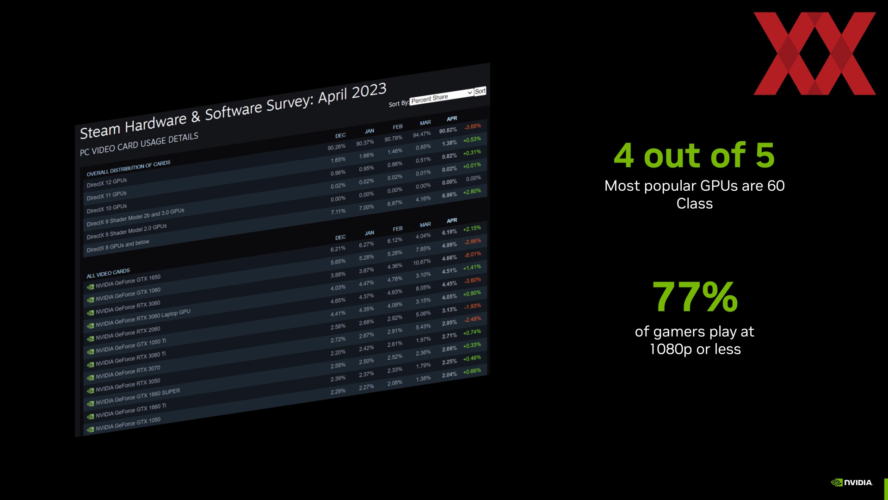Click the NVIDIA logo beside GeForce RTX 3050
The image size is (888, 500).
tap(90, 391)
